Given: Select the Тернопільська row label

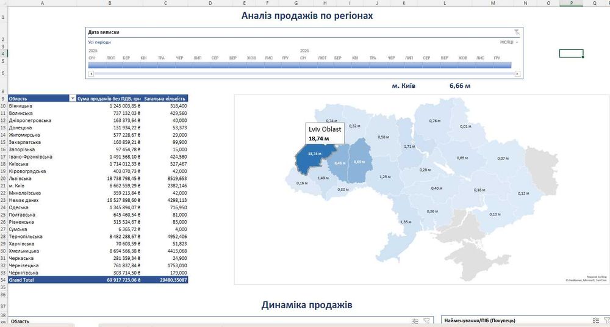Looking at the screenshot, I should point(24,237).
